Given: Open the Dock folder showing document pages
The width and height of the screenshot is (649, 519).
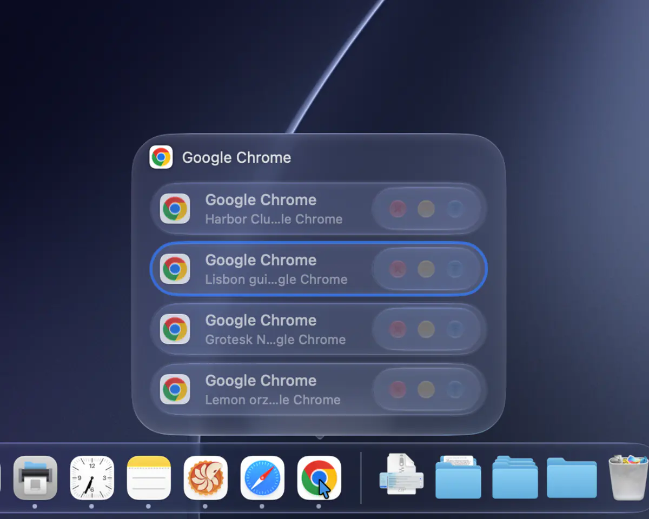Looking at the screenshot, I should coord(458,476).
